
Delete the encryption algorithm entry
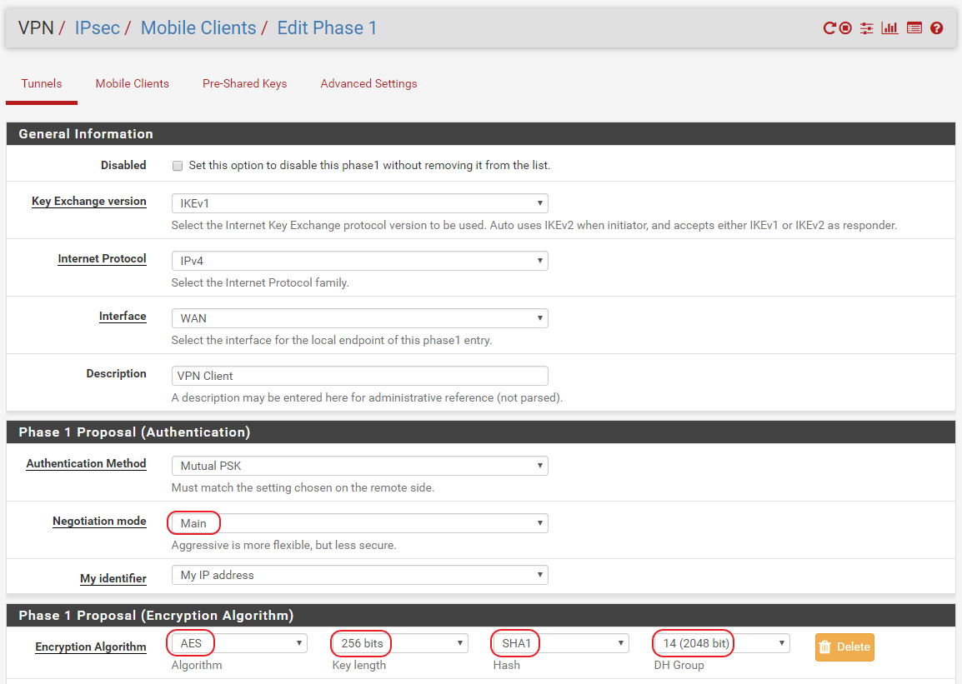point(844,647)
